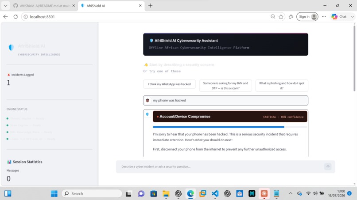Viewport: 357px width, 200px height.
Task: Click the BVN and OTP scam suggestion
Action: point(225,86)
